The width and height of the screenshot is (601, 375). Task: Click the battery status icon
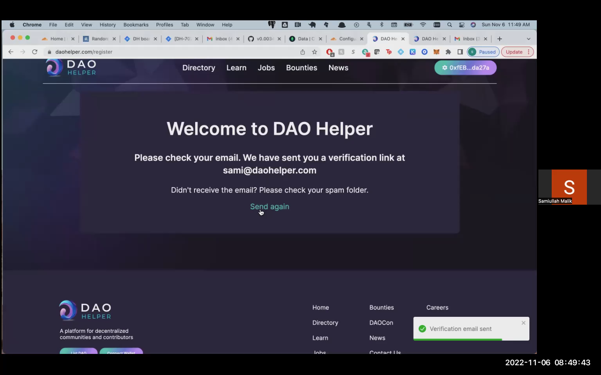[408, 25]
